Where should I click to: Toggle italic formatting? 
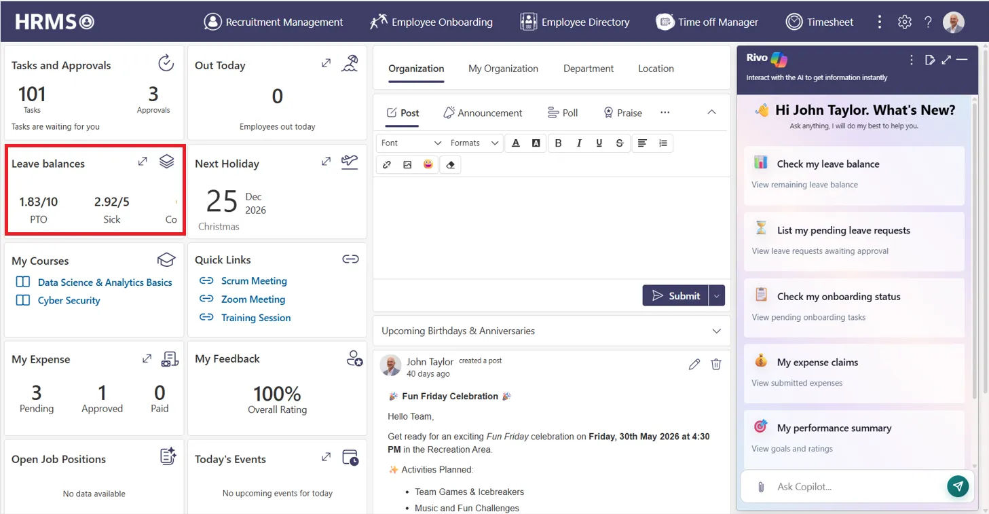click(x=579, y=143)
